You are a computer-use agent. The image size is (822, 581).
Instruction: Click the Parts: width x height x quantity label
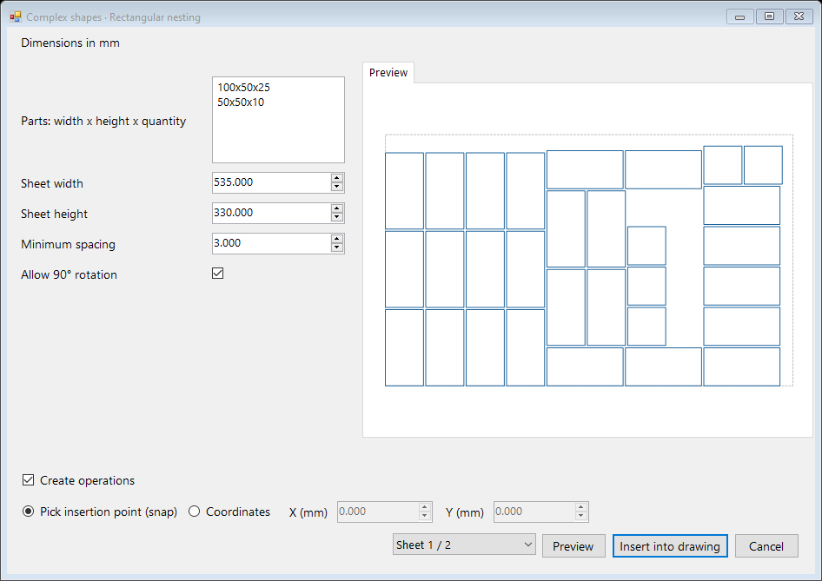pos(103,121)
